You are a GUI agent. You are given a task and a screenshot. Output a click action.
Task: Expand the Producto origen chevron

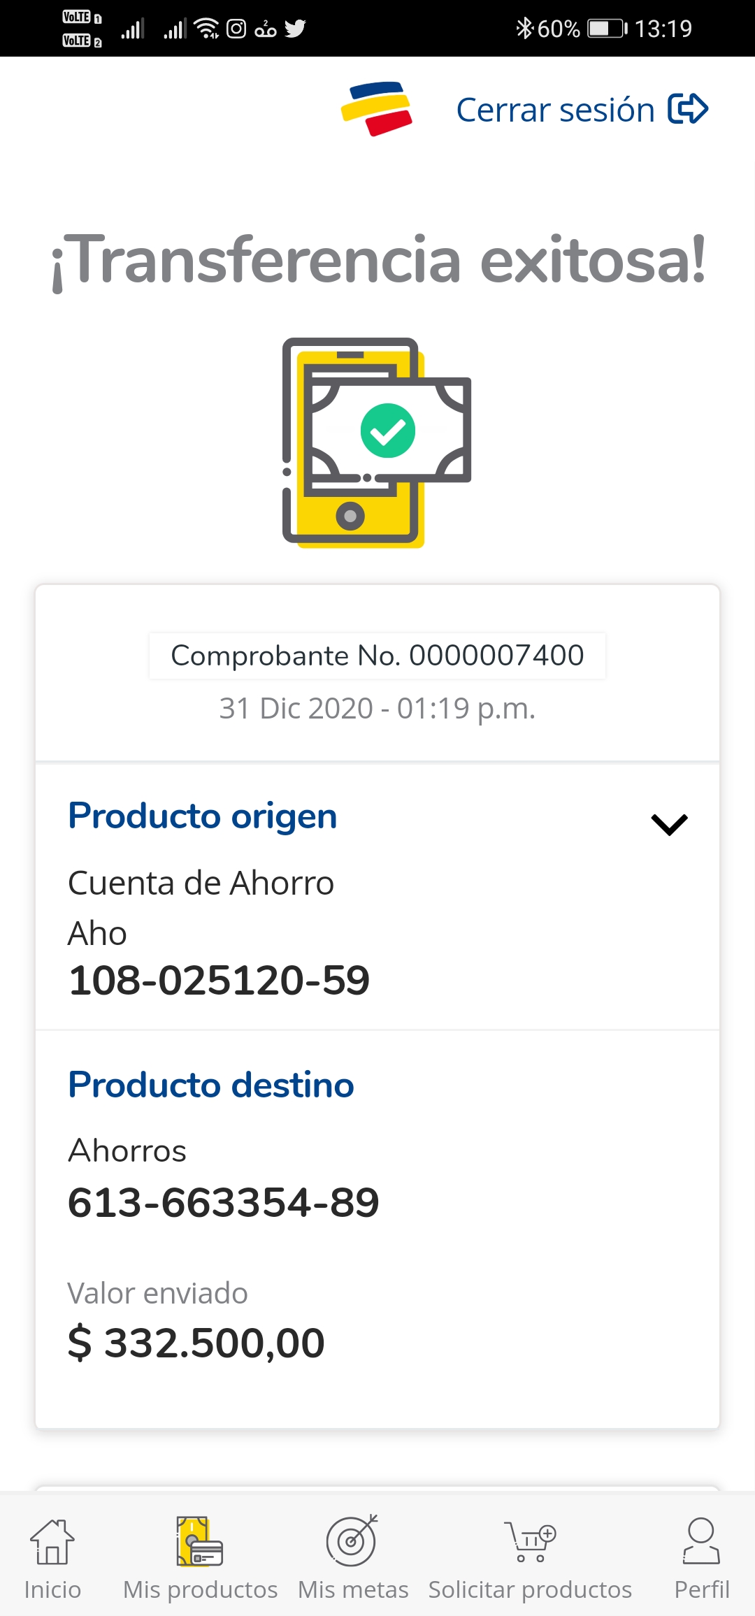pyautogui.click(x=669, y=825)
